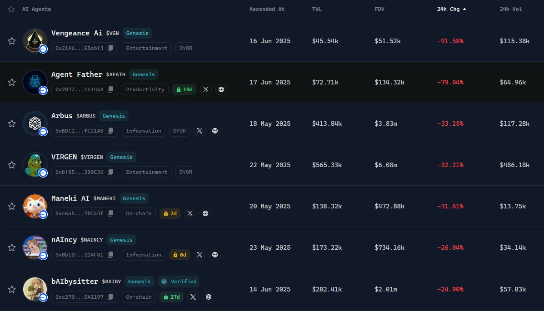
Task: Open nAIncy X profile icon
Action: pyautogui.click(x=200, y=255)
